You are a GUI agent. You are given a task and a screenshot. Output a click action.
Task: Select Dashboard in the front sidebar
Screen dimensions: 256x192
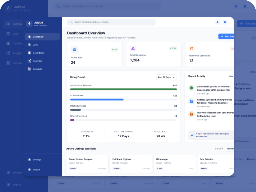(x=42, y=37)
